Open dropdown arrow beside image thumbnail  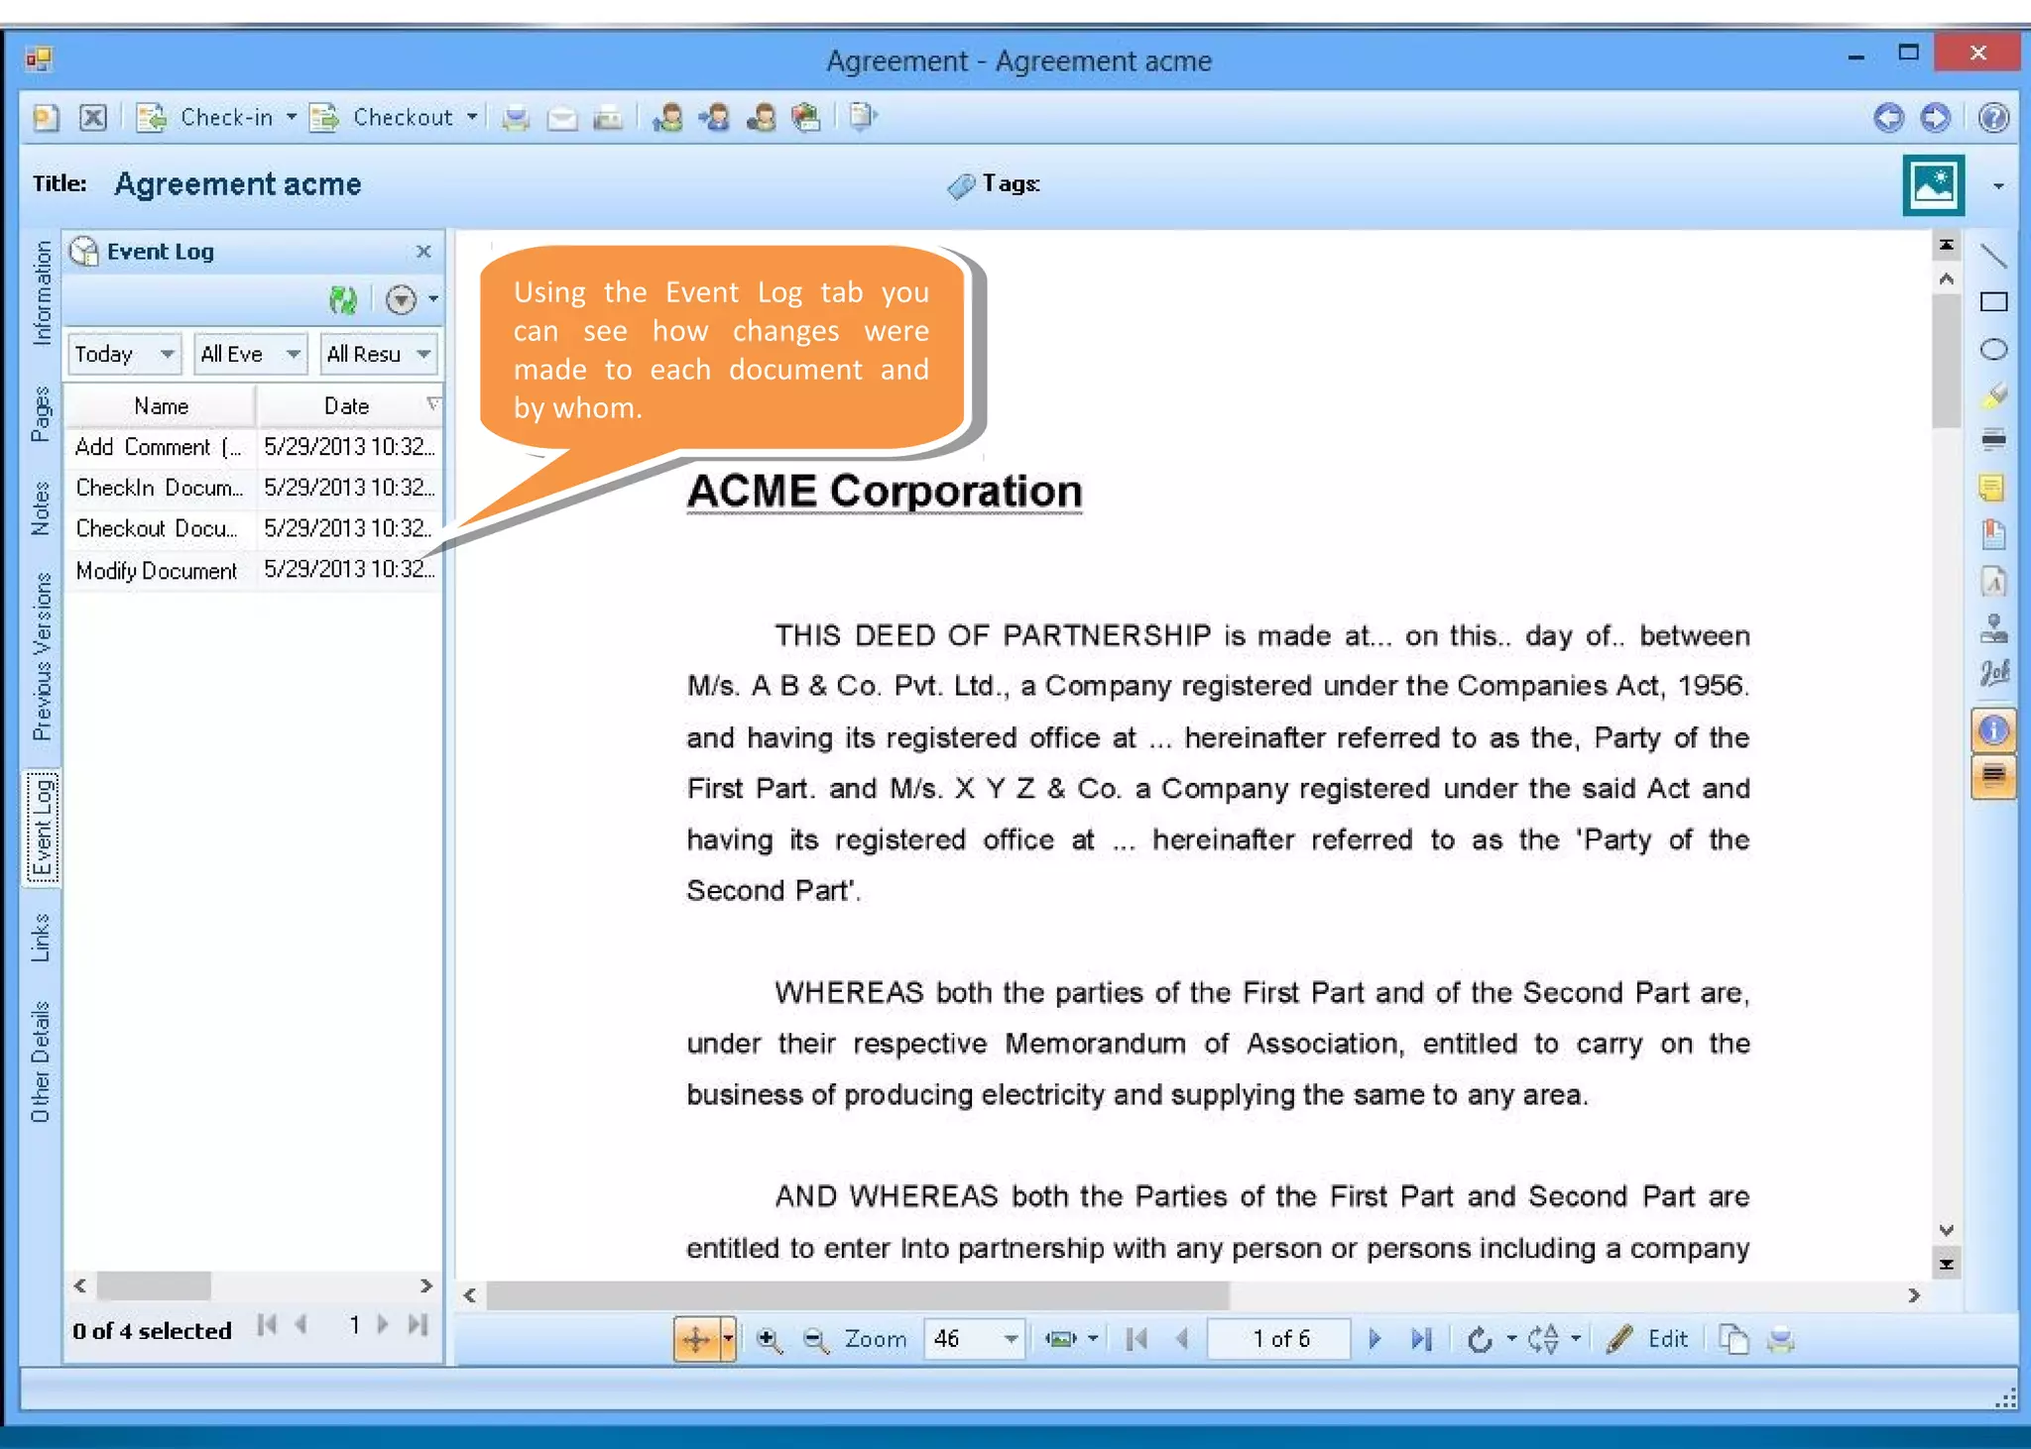(1998, 186)
